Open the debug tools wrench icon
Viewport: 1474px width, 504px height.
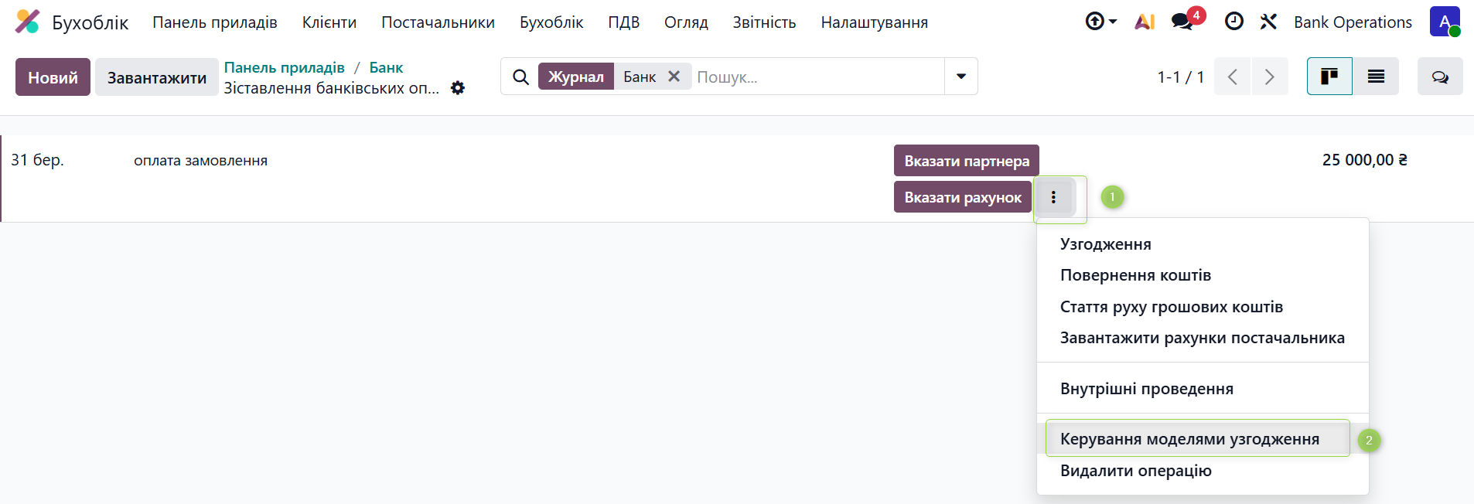tap(1268, 22)
